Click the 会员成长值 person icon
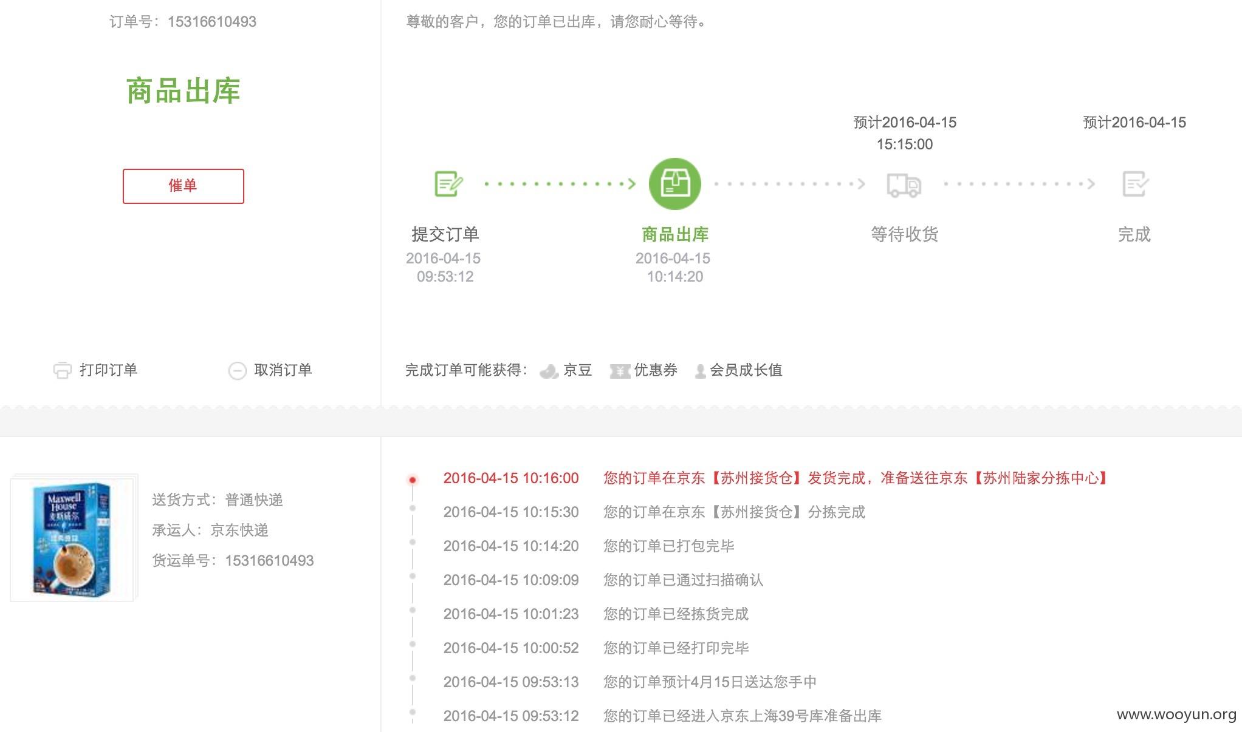1242x732 pixels. [700, 371]
